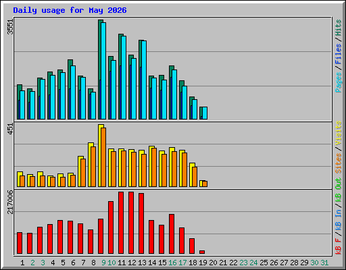Screen dimensions: 346x270
Task: Click the red kB bar for day 16
Action: [172, 234]
